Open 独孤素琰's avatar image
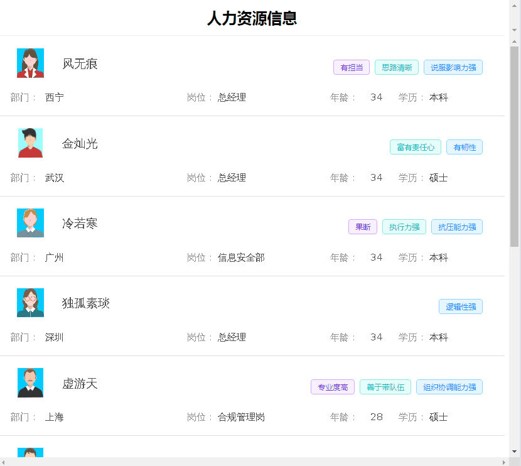521x466 pixels. coord(30,303)
